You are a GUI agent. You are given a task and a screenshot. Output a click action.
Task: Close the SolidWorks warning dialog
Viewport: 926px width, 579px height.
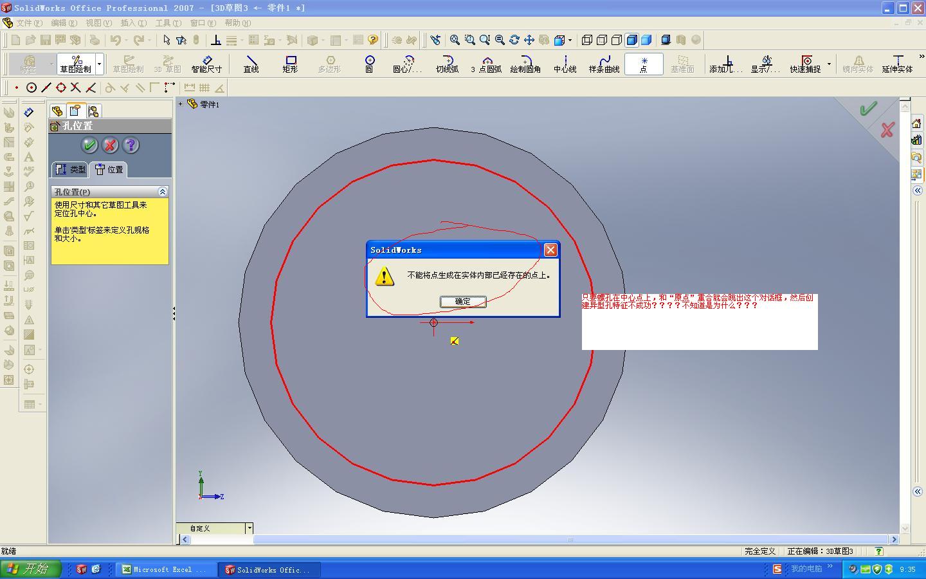[551, 250]
